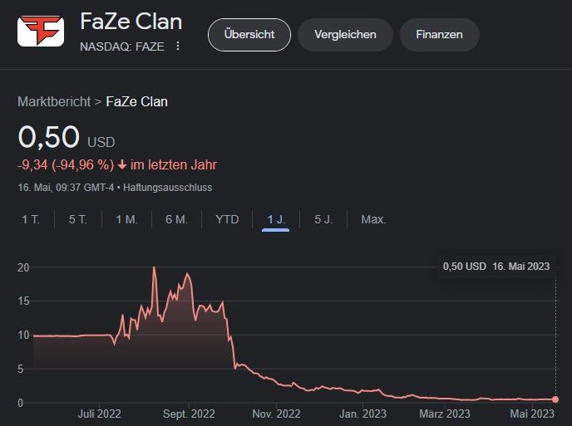Choose the 5 T. time range
The image size is (572, 426).
pos(77,219)
